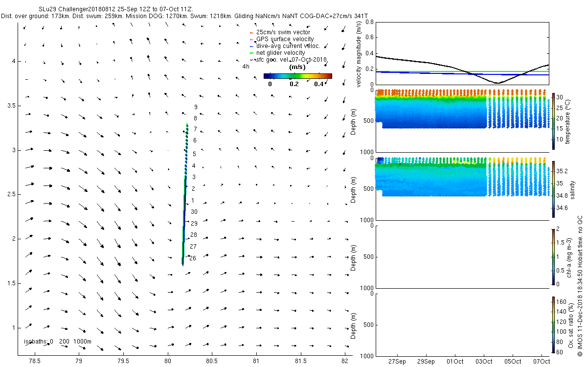Click the temperature depth profile plot

coord(462,121)
